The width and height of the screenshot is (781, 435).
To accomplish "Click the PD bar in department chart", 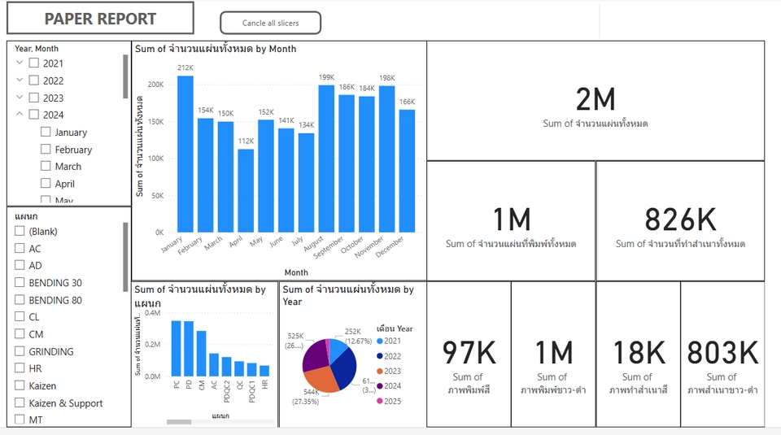I will [189, 349].
